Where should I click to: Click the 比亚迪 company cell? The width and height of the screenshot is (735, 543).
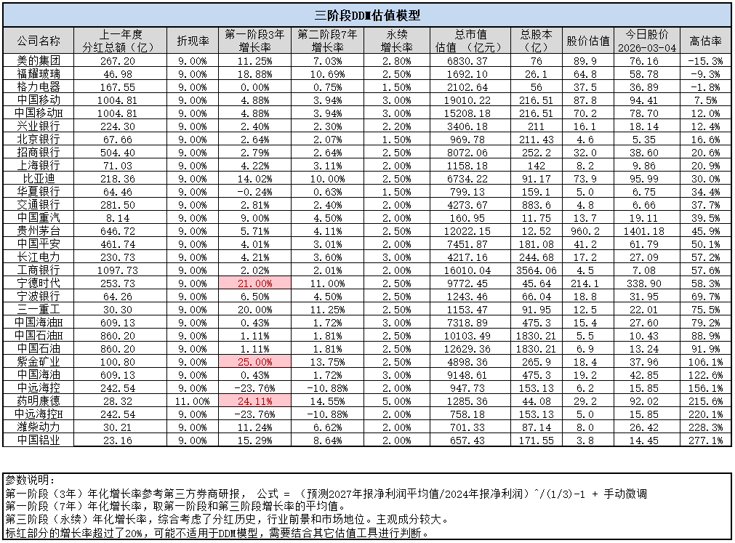39,179
